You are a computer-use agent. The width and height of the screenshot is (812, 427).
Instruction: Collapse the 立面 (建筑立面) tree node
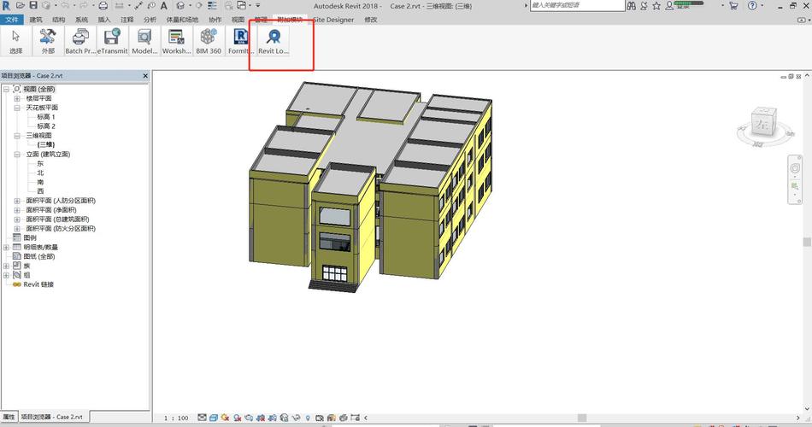(x=16, y=155)
